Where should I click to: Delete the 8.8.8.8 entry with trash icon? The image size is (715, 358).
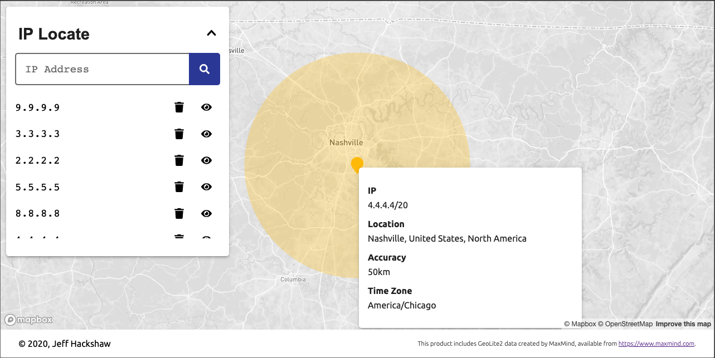pyautogui.click(x=179, y=214)
